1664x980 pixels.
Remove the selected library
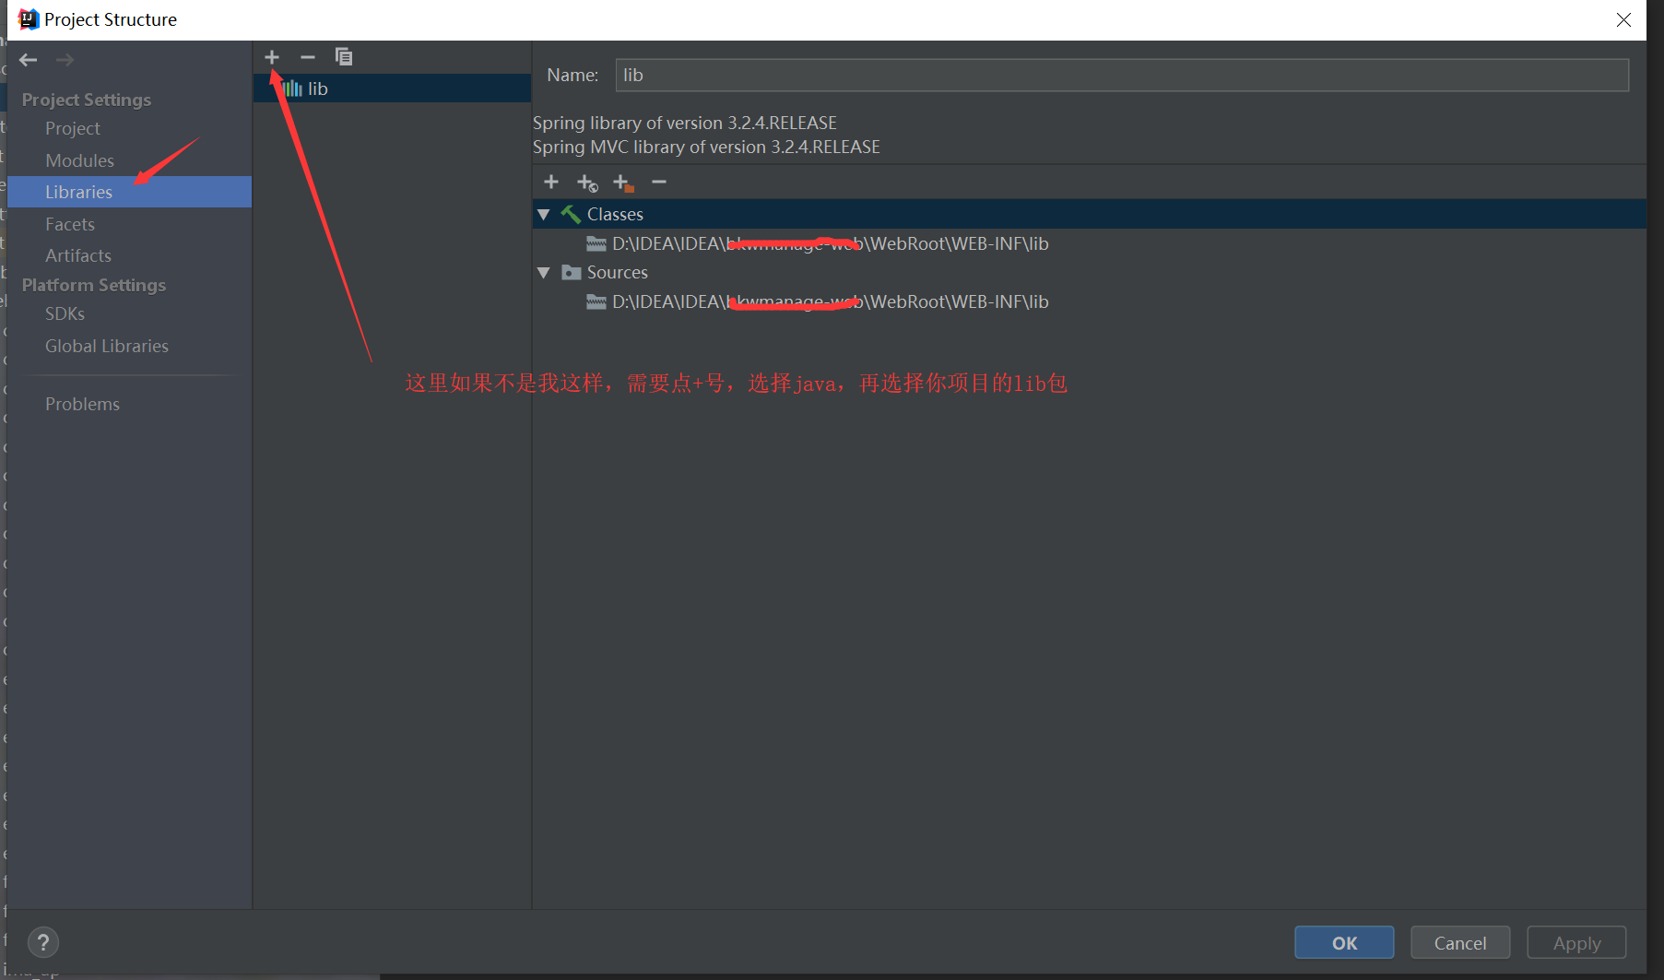[308, 57]
